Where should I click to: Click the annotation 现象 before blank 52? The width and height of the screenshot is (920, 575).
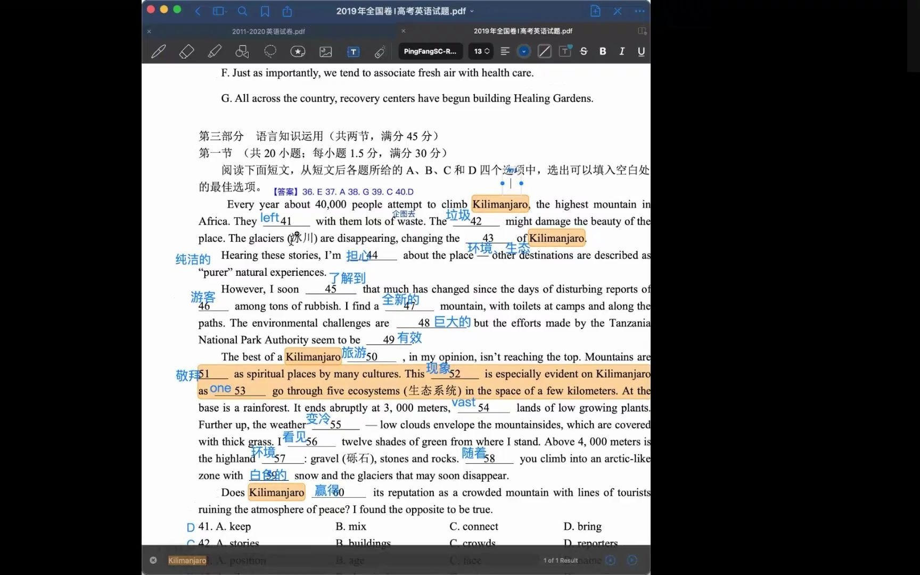click(x=439, y=368)
